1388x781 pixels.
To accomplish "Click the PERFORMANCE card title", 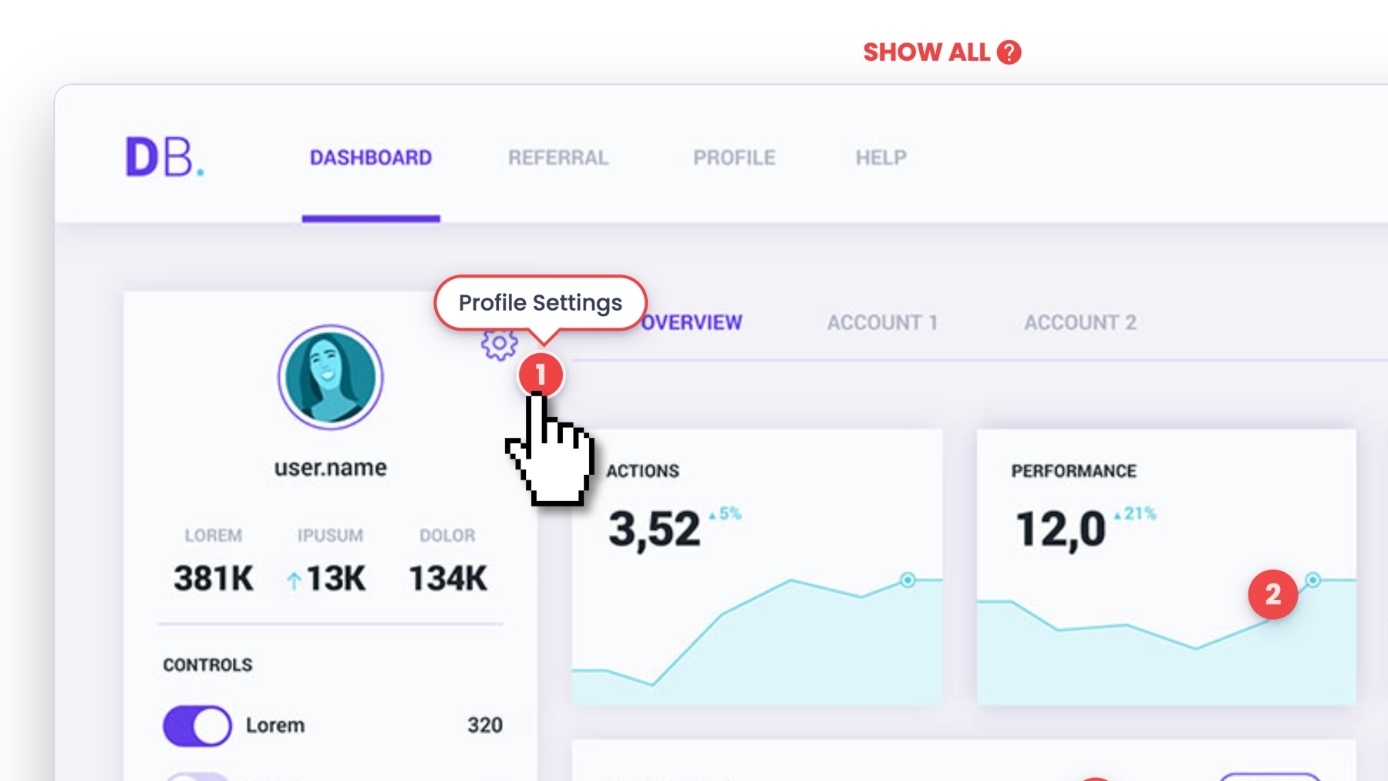I will pyautogui.click(x=1073, y=471).
